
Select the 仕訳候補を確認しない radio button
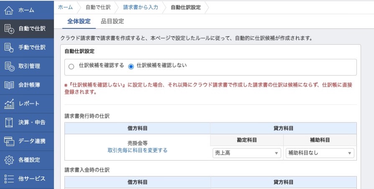coord(131,67)
